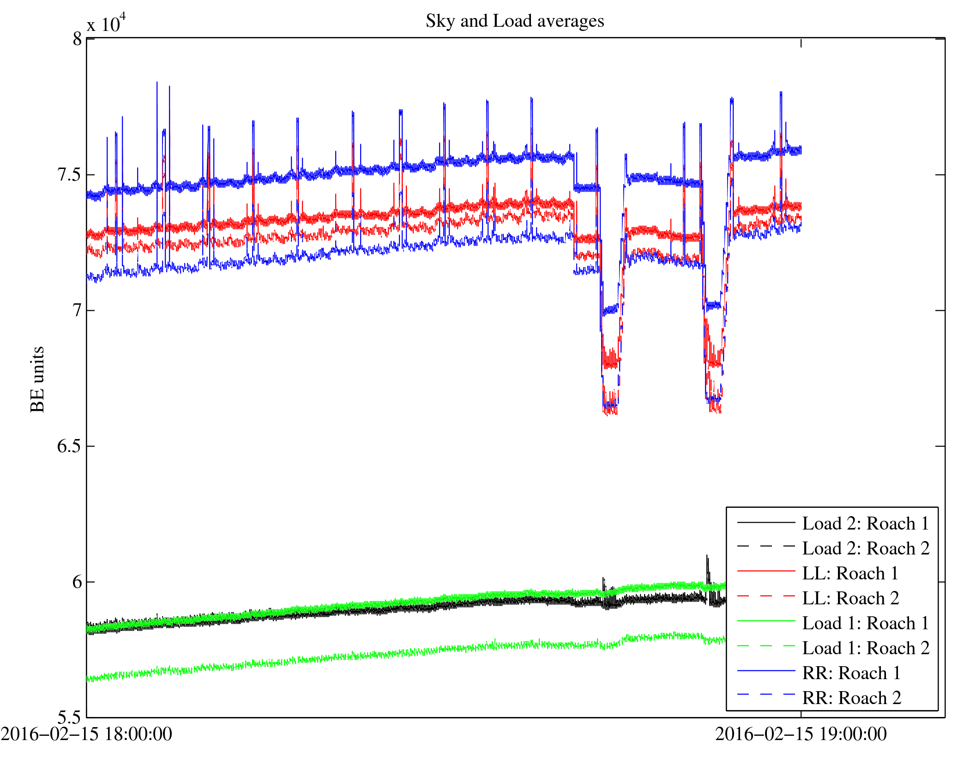
Task: Click the 'BE units' y-axis label
Action: click(x=37, y=379)
